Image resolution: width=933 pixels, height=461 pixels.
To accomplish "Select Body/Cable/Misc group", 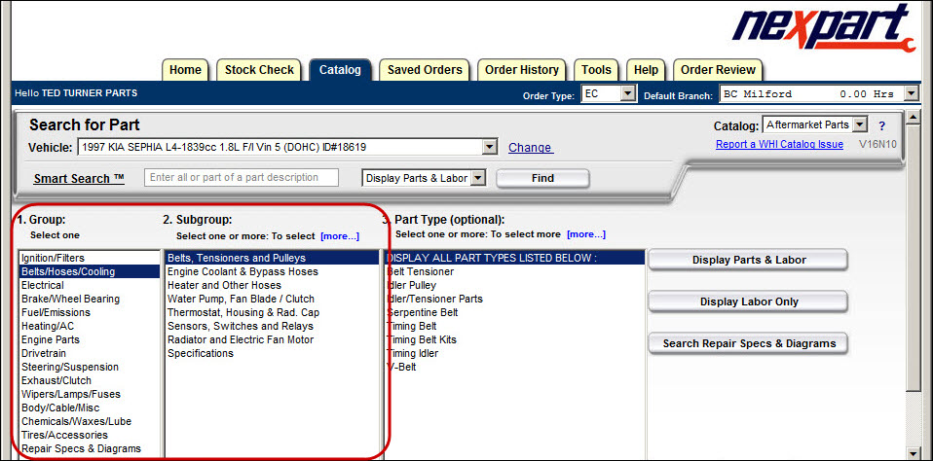I will coord(90,408).
